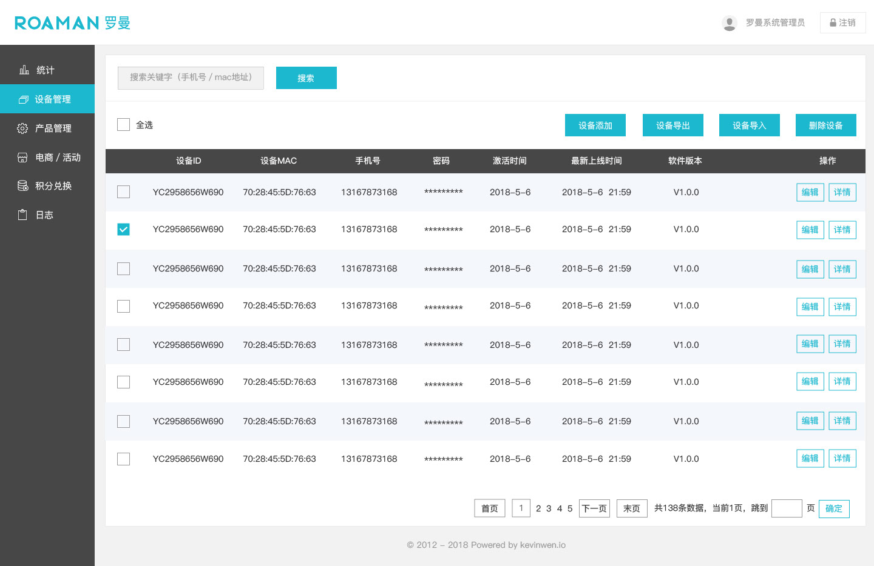874x566 pixels.
Task: Click the e-commerce store icon
Action: 22,158
